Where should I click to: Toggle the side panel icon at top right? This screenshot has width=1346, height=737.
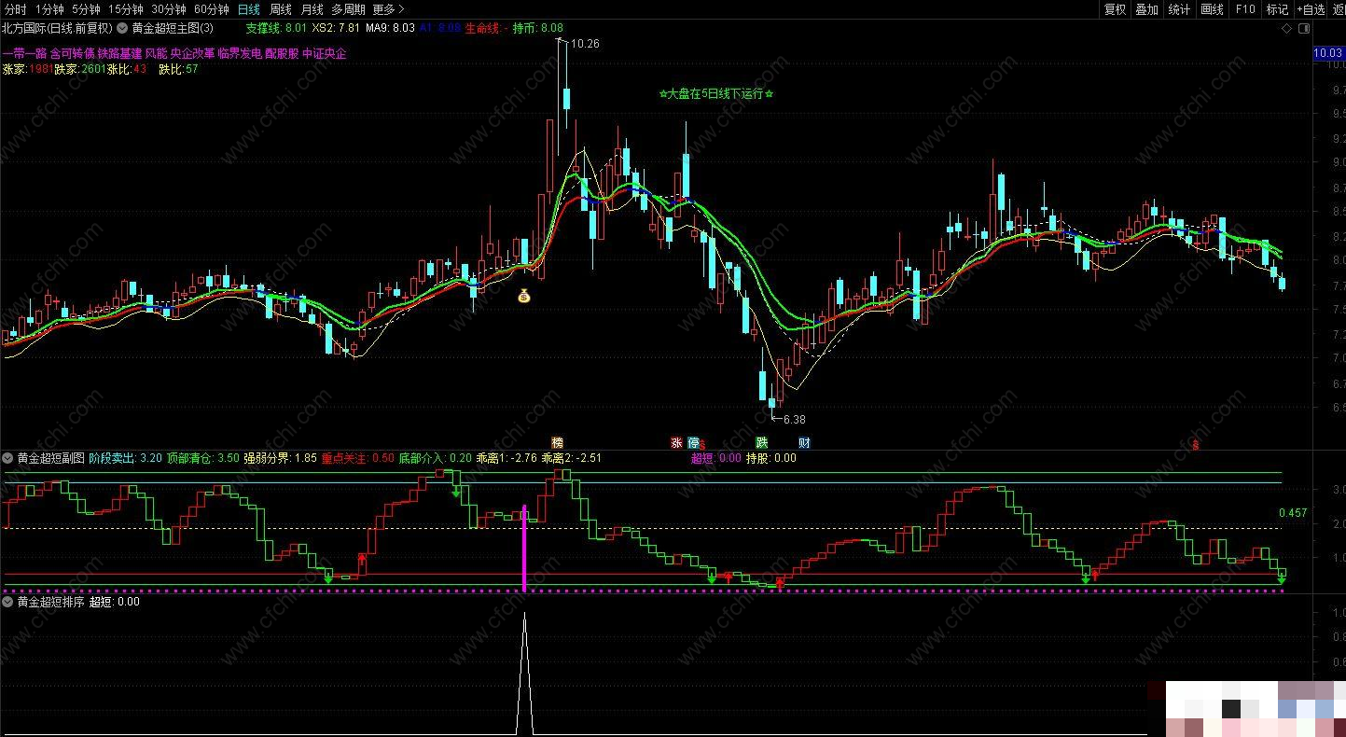(1302, 28)
